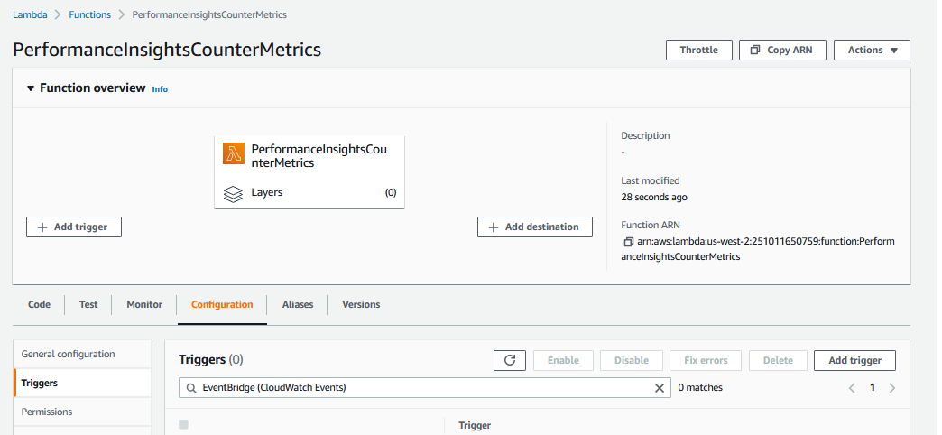Clear the trigger search filter text

(x=659, y=388)
